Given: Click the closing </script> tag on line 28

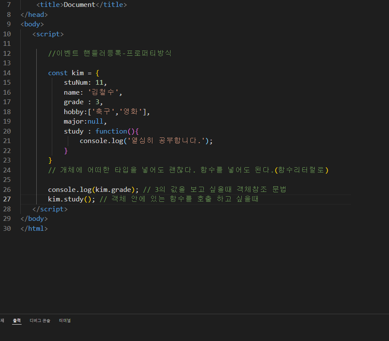Looking at the screenshot, I should 50,209.
